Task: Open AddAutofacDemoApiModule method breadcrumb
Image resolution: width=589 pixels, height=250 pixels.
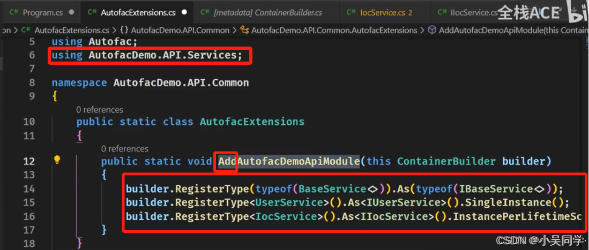Action: click(513, 30)
